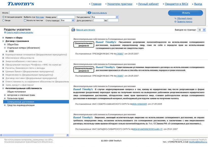Click the tree scrollbar left arrow
The height and width of the screenshot is (147, 208).
[1, 135]
